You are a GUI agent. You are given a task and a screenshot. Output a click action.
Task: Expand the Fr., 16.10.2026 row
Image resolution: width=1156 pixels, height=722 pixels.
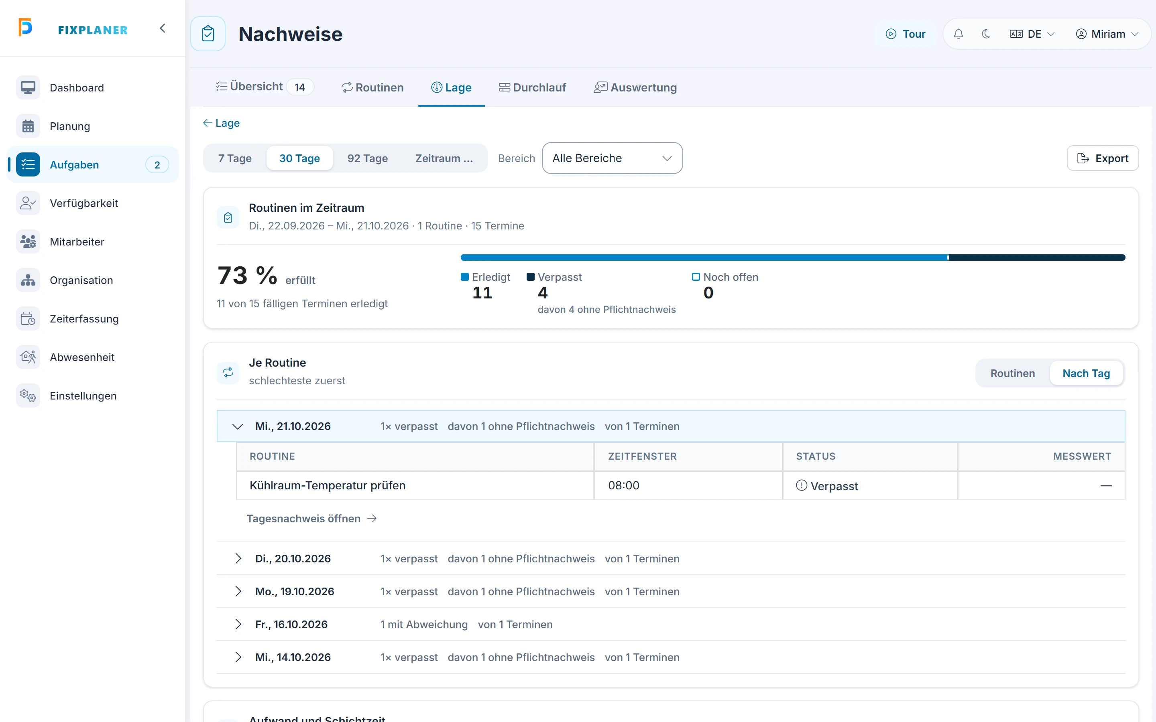[671, 624]
